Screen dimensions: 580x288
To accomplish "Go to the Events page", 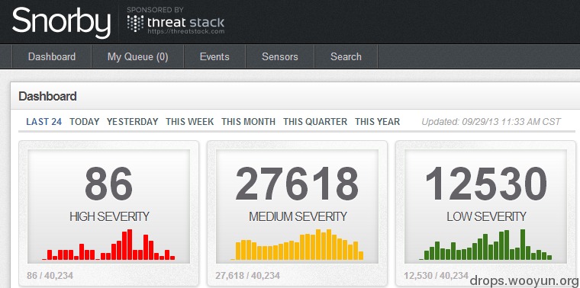I will [214, 56].
